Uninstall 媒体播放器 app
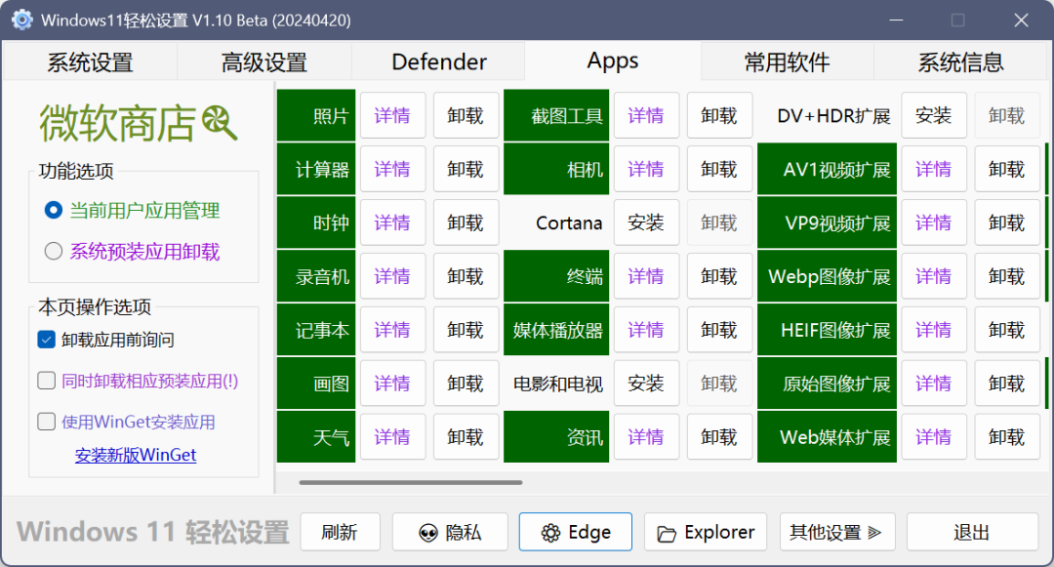1054x567 pixels. coord(719,330)
